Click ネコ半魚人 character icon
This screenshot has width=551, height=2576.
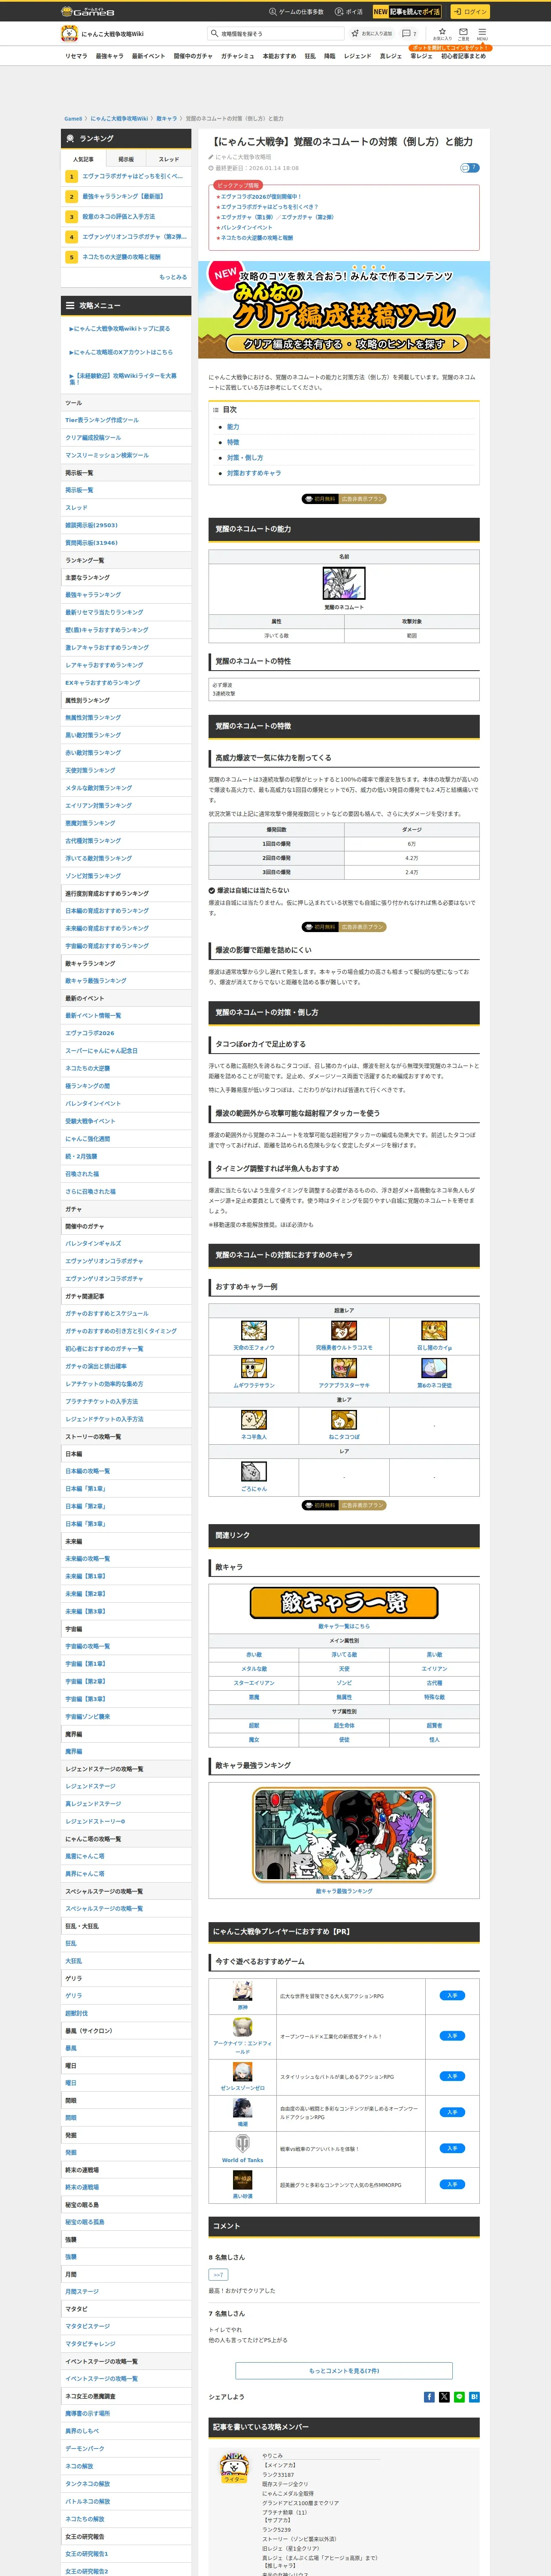[254, 1420]
